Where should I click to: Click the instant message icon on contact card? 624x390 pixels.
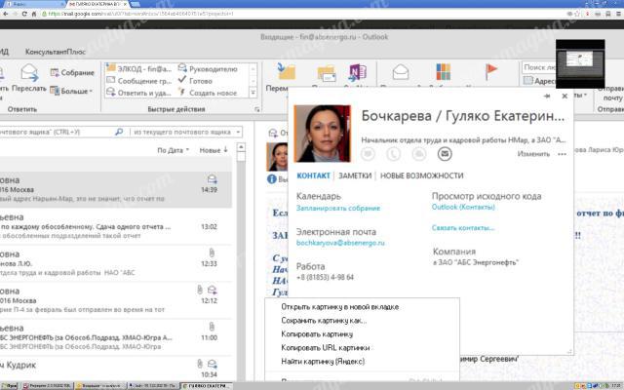tap(368, 154)
